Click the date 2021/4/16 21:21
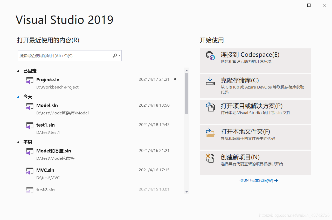Image resolution: width=332 pixels, height=220 pixels. point(154,151)
